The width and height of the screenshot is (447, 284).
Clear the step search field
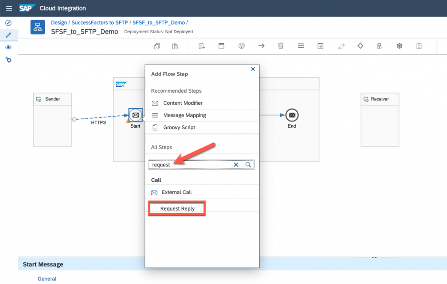click(x=236, y=165)
